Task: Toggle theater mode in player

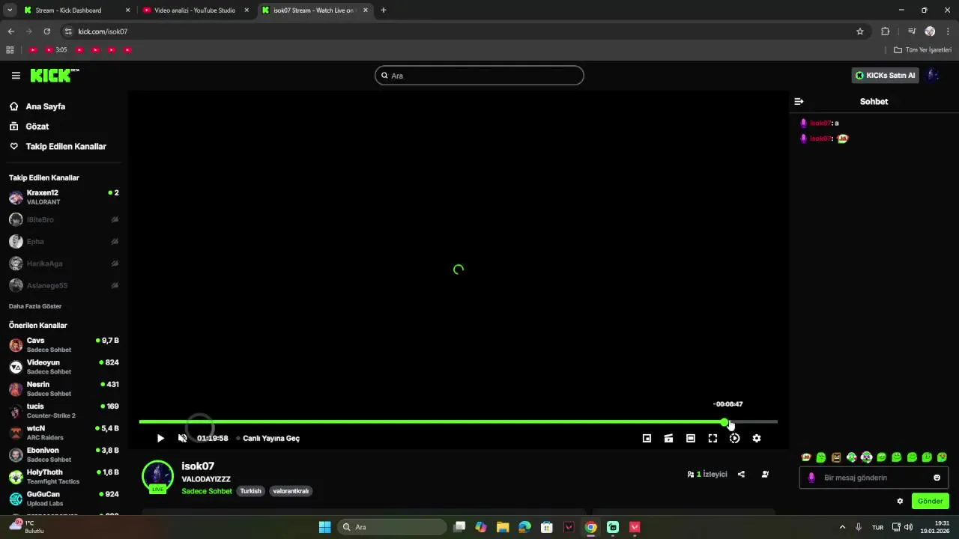Action: pos(691,439)
